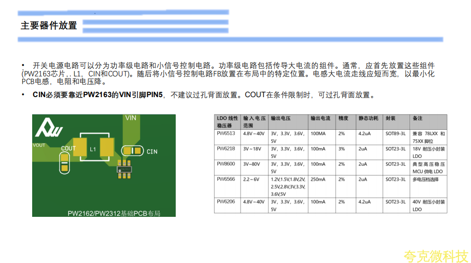The width and height of the screenshot is (471, 263).
Task: Click the six-pin IC chip on PCB
Action: pyautogui.click(x=124, y=170)
